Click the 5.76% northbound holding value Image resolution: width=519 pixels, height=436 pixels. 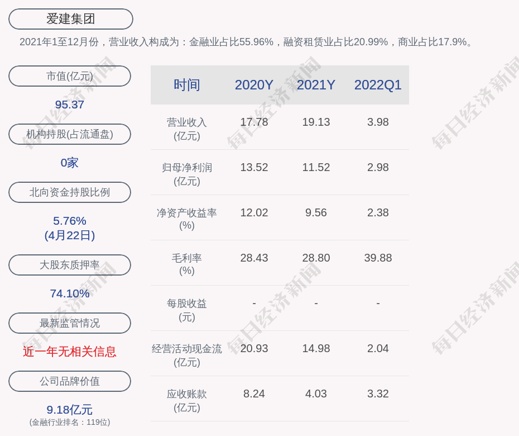(x=70, y=221)
